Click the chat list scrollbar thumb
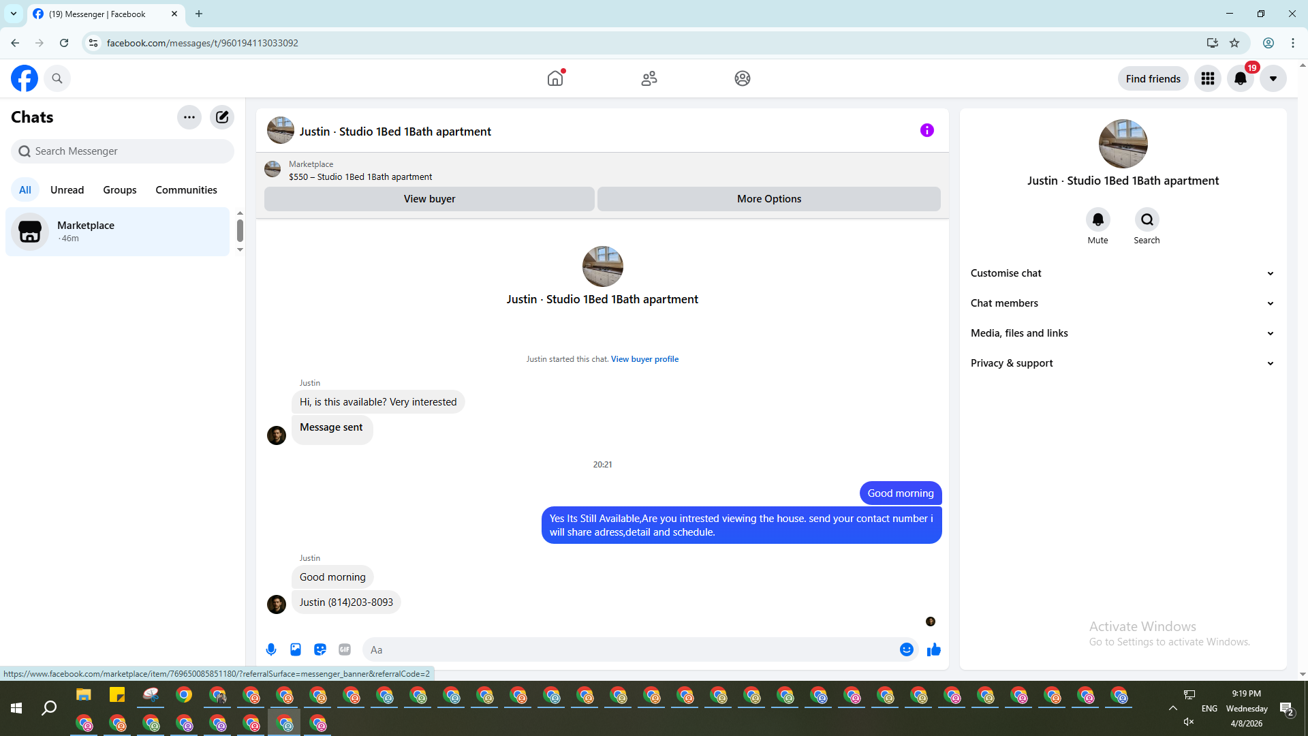The image size is (1308, 736). pyautogui.click(x=240, y=230)
